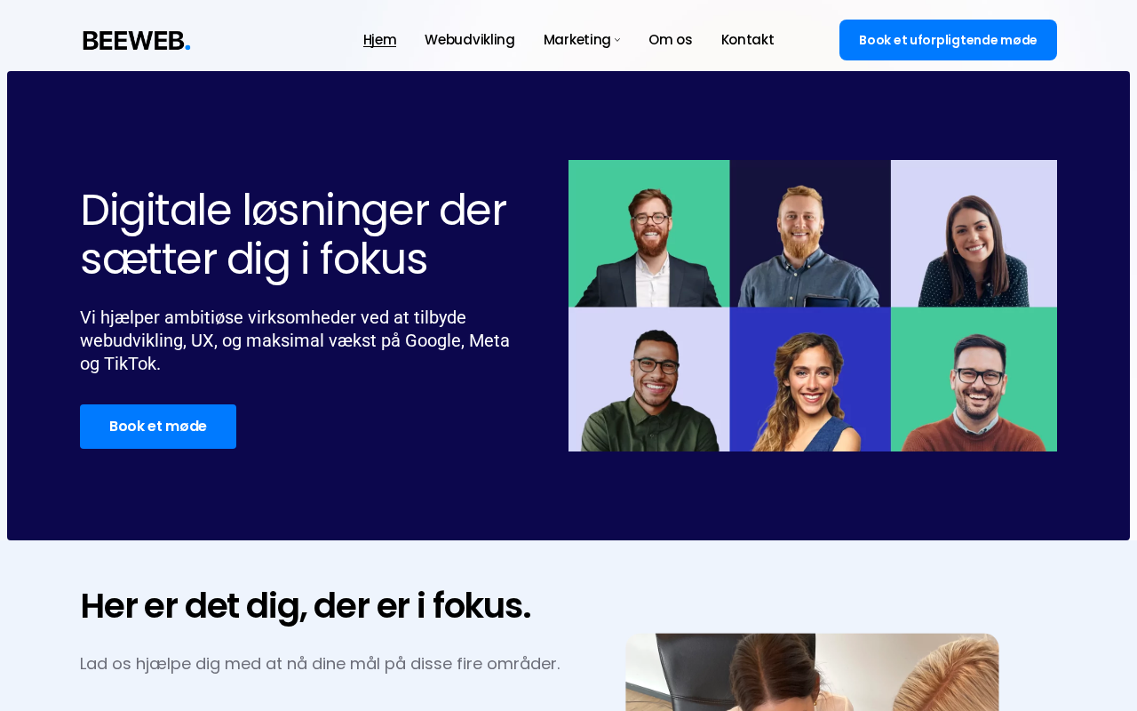Screen dimensions: 1137x711
Task: Click the Her er det dig heading
Action: [306, 606]
